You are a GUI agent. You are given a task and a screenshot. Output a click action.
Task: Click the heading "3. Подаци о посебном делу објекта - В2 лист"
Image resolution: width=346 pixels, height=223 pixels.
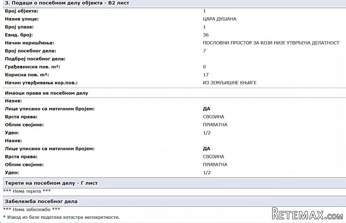click(67, 3)
